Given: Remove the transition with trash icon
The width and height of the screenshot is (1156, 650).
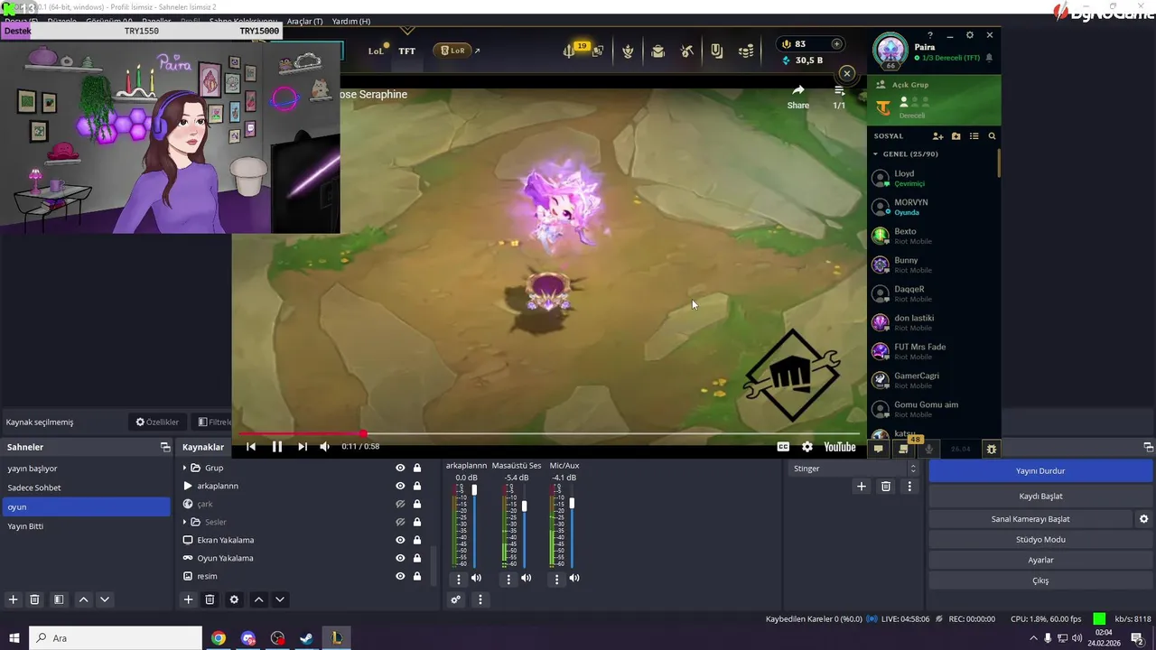Looking at the screenshot, I should 885,487.
